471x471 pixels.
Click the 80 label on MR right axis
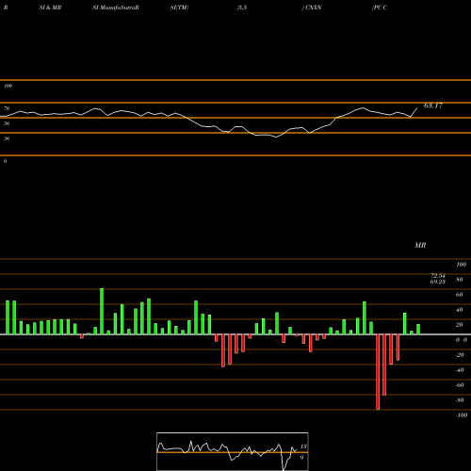pyautogui.click(x=460, y=280)
